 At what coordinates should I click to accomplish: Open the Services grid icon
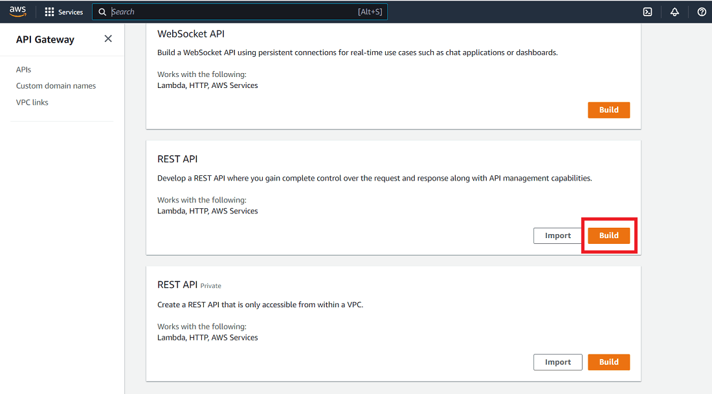pos(49,12)
